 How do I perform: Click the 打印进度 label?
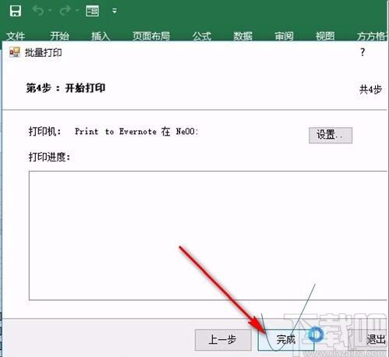coord(49,157)
